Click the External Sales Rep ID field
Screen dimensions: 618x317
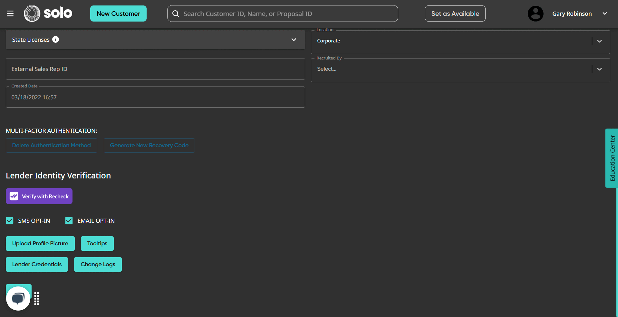tap(155, 69)
